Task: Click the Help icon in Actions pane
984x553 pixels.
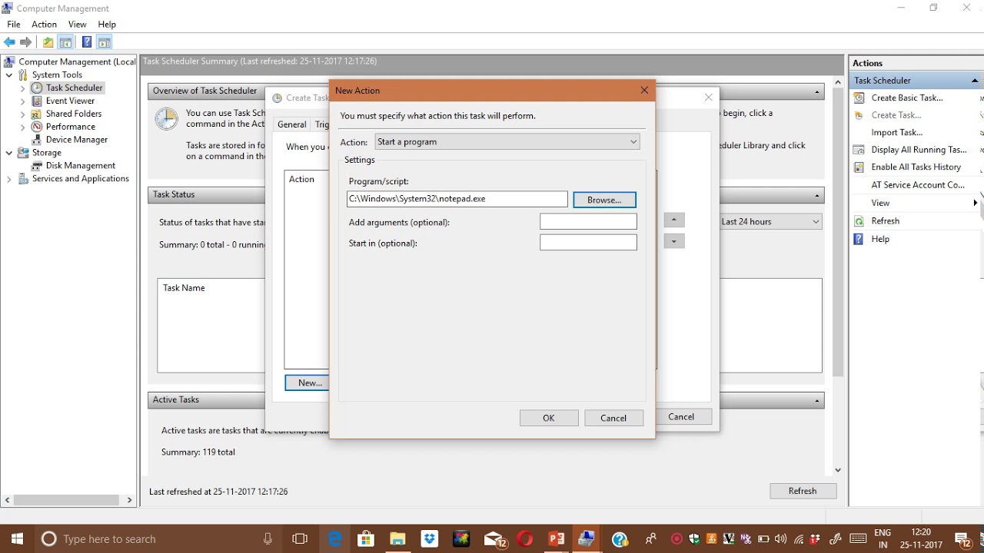Action: click(x=859, y=239)
